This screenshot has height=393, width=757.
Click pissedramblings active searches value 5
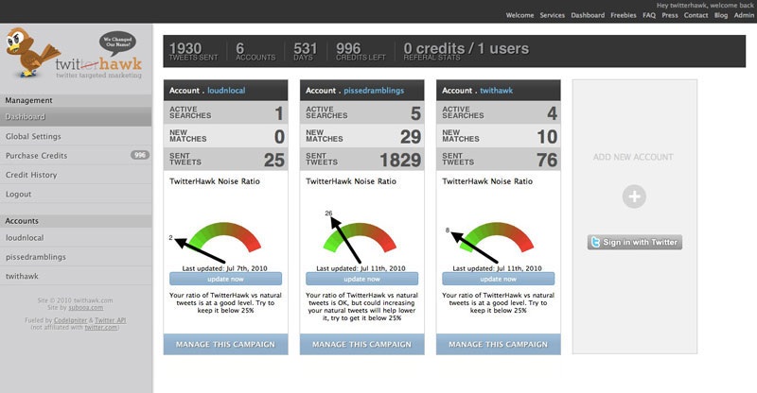coord(416,113)
